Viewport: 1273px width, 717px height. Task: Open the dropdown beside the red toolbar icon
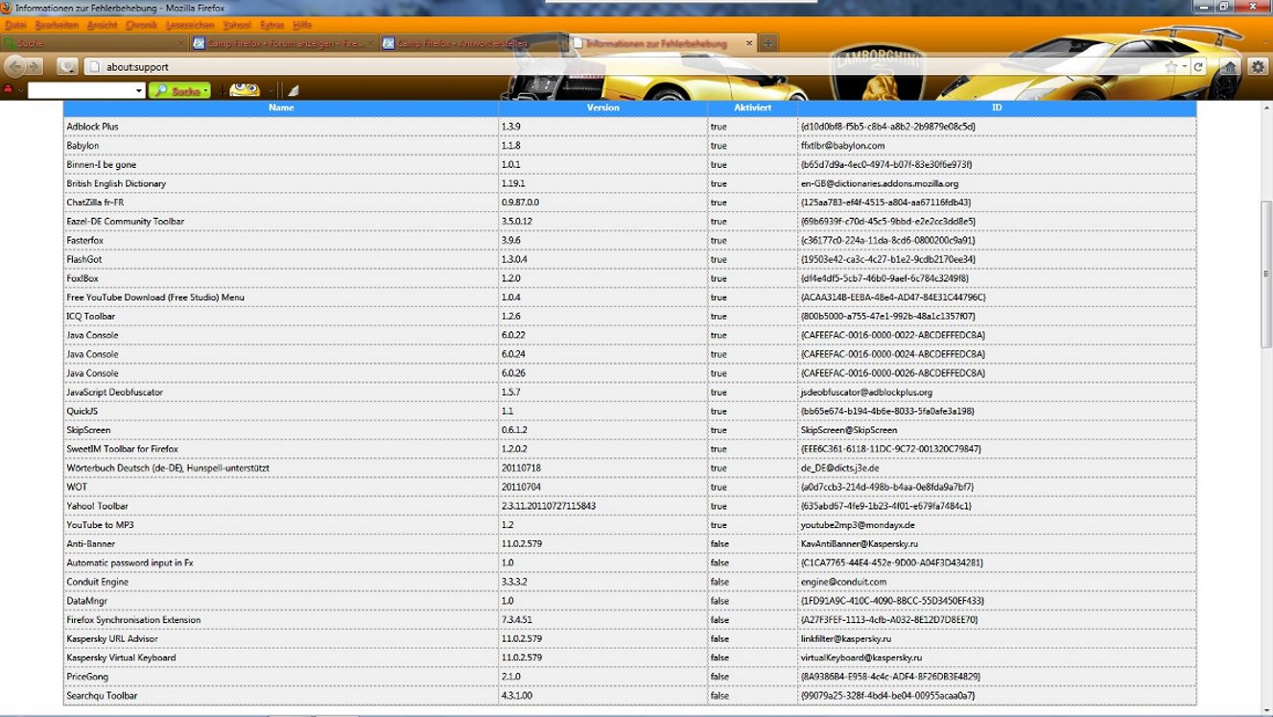coord(19,91)
